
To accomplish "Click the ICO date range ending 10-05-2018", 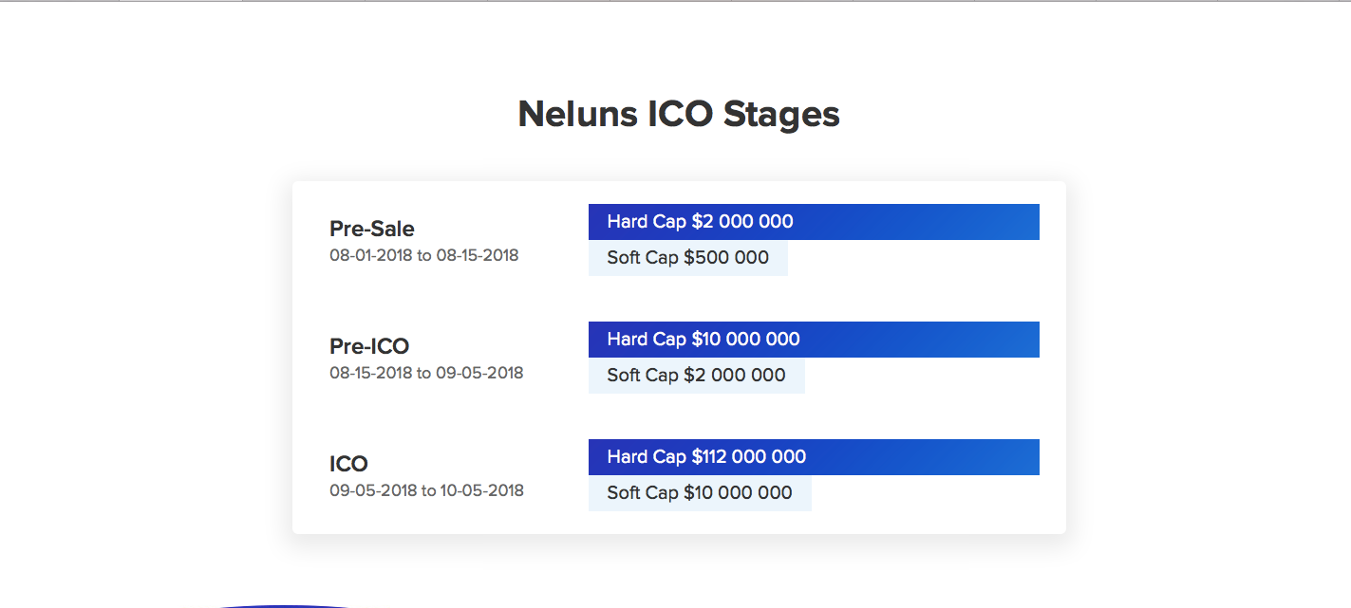I will 426,490.
